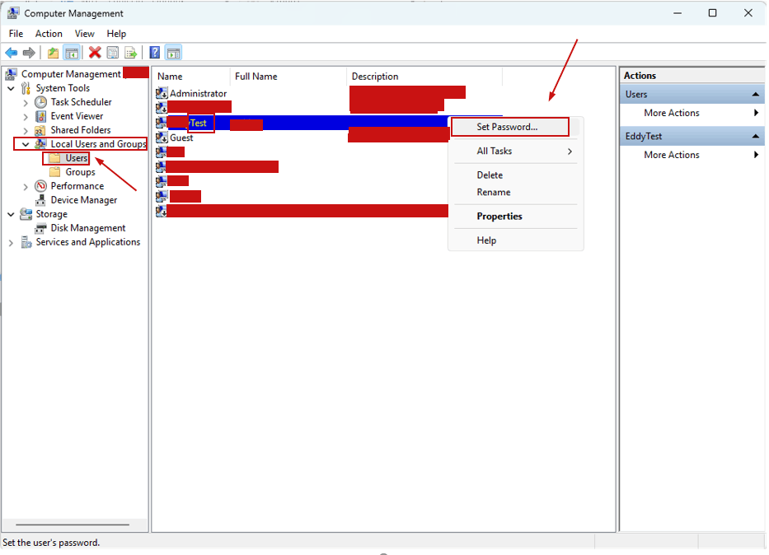
Task: Collapse the Storage tree node
Action: click(11, 214)
